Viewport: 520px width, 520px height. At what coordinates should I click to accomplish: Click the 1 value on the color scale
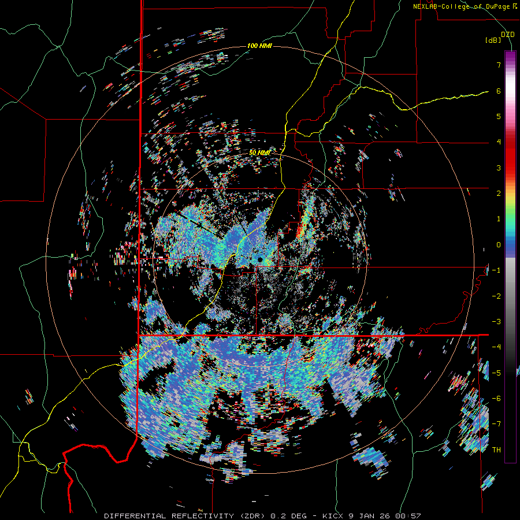click(499, 219)
